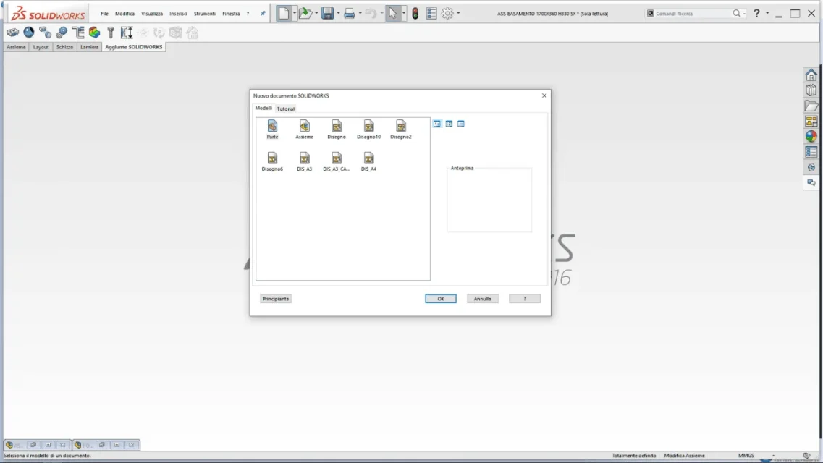Open the Modifica menu
Image resolution: width=823 pixels, height=463 pixels.
125,14
